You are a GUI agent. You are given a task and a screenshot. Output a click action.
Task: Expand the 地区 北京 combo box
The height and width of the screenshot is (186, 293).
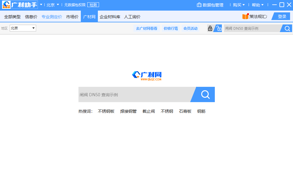pyautogui.click(x=23, y=28)
